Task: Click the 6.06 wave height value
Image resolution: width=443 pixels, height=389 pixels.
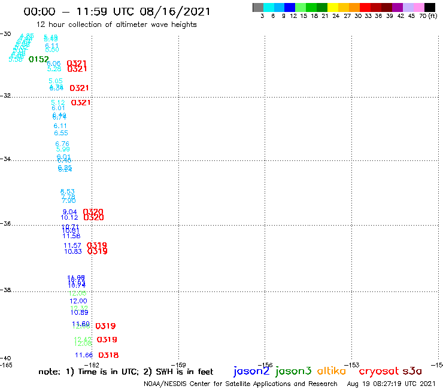Action: point(54,63)
